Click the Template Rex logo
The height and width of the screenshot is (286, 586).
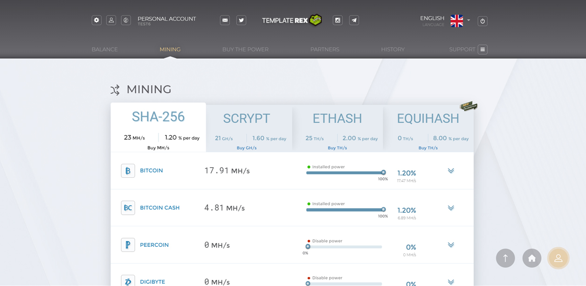click(292, 20)
